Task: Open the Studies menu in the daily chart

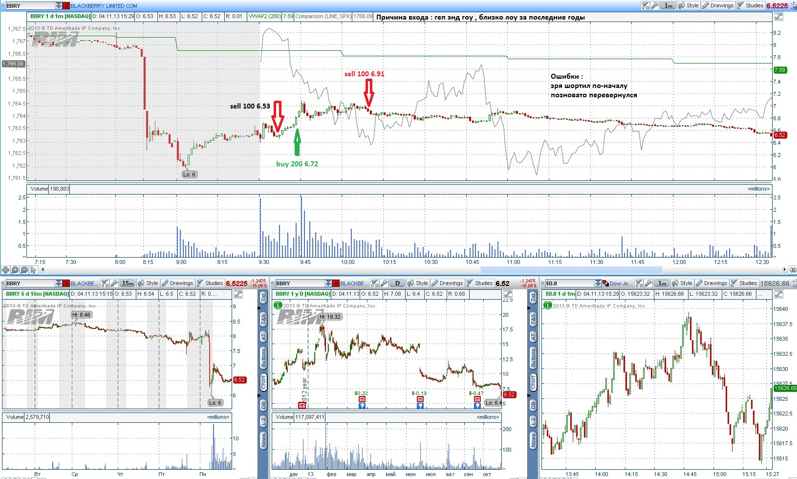Action: (479, 283)
